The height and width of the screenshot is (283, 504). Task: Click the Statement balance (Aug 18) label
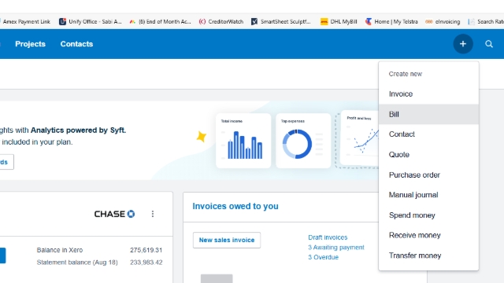(x=77, y=263)
